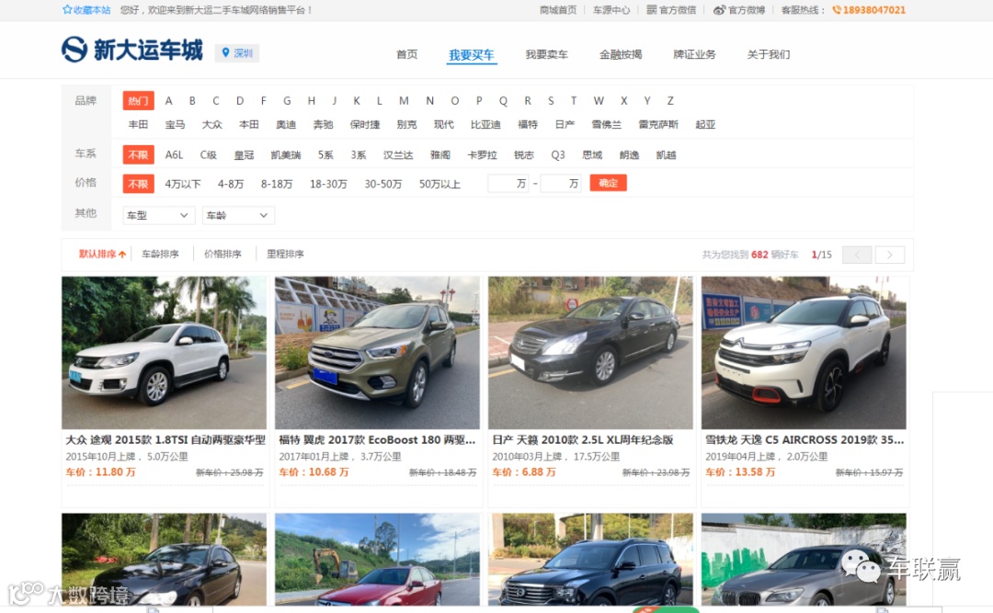
Task: Filter brands by letter W
Action: (599, 101)
